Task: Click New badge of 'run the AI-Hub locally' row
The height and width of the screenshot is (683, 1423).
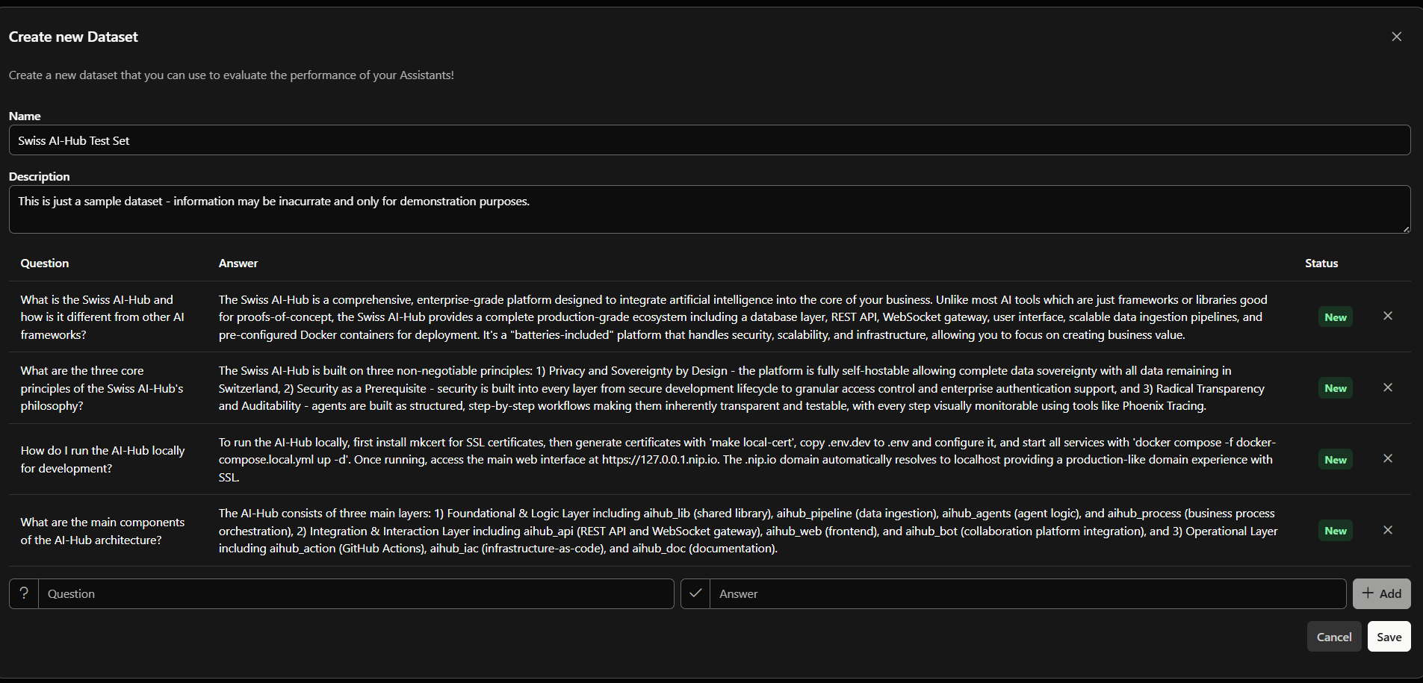Action: coord(1336,460)
